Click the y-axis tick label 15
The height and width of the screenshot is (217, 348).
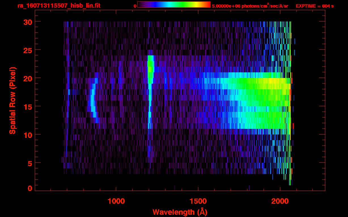pyautogui.click(x=27, y=107)
